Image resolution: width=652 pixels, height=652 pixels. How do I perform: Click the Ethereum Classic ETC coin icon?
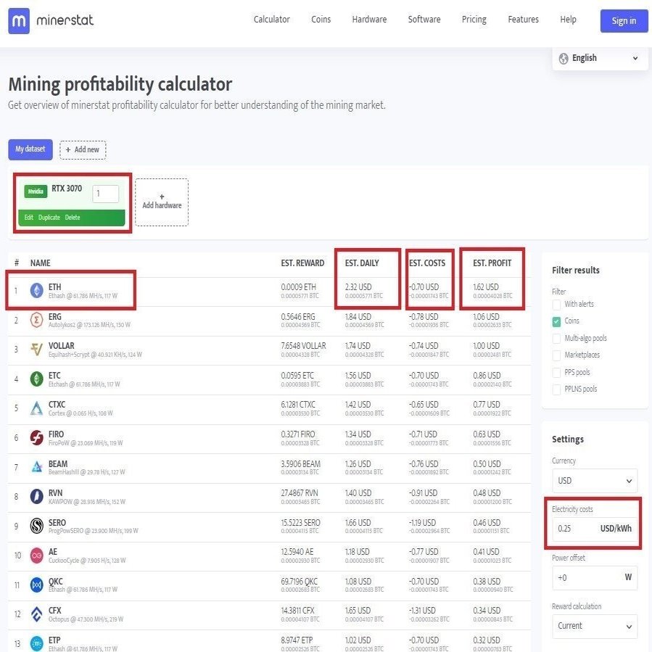[x=37, y=379]
